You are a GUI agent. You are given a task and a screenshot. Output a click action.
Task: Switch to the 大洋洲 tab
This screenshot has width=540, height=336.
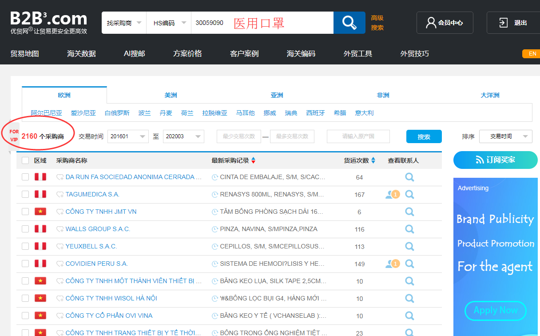pyautogui.click(x=490, y=95)
